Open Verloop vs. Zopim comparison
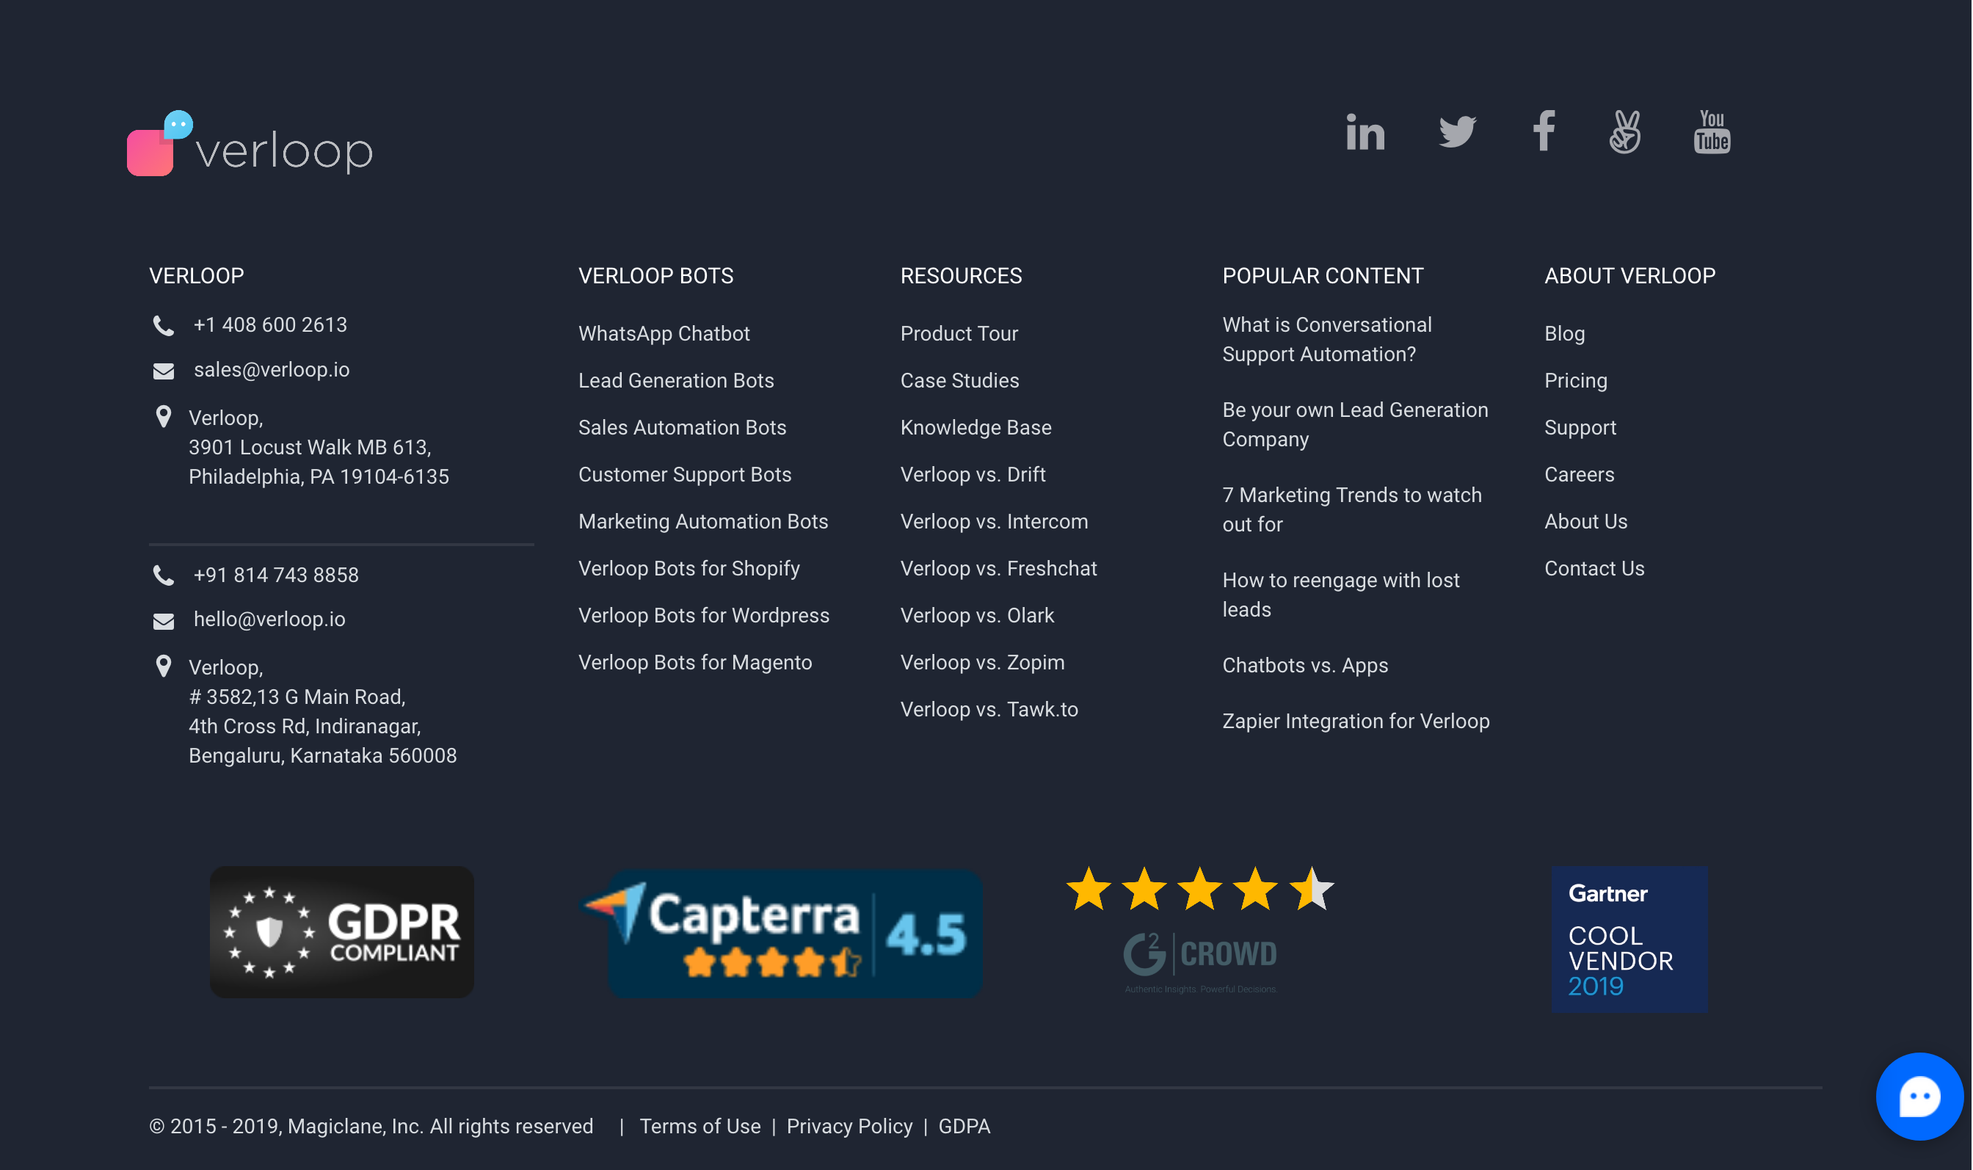 point(982,662)
